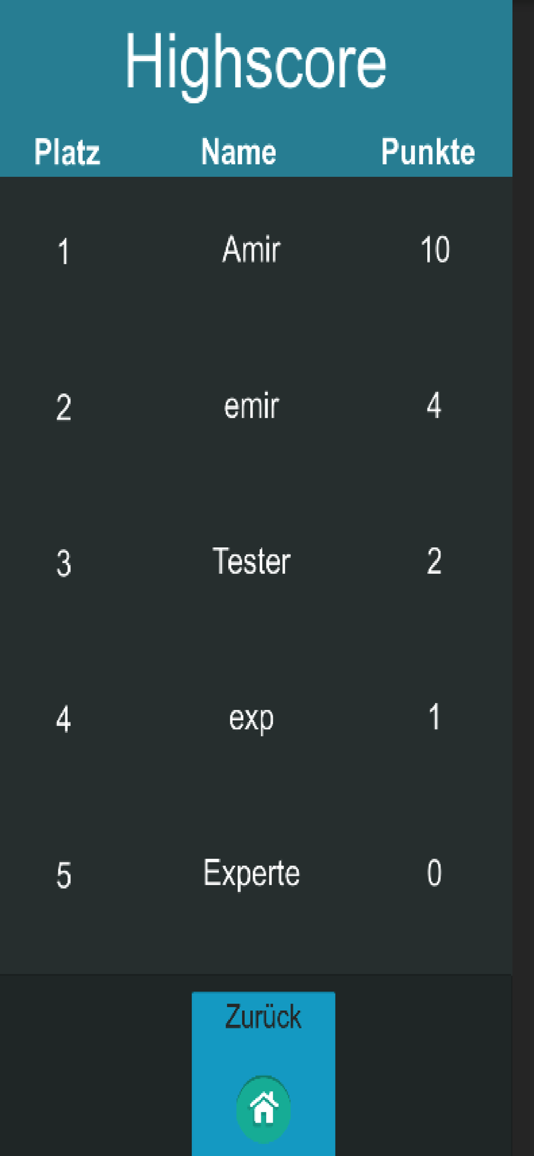
Task: Click Tester's score of 2
Action: pyautogui.click(x=434, y=561)
